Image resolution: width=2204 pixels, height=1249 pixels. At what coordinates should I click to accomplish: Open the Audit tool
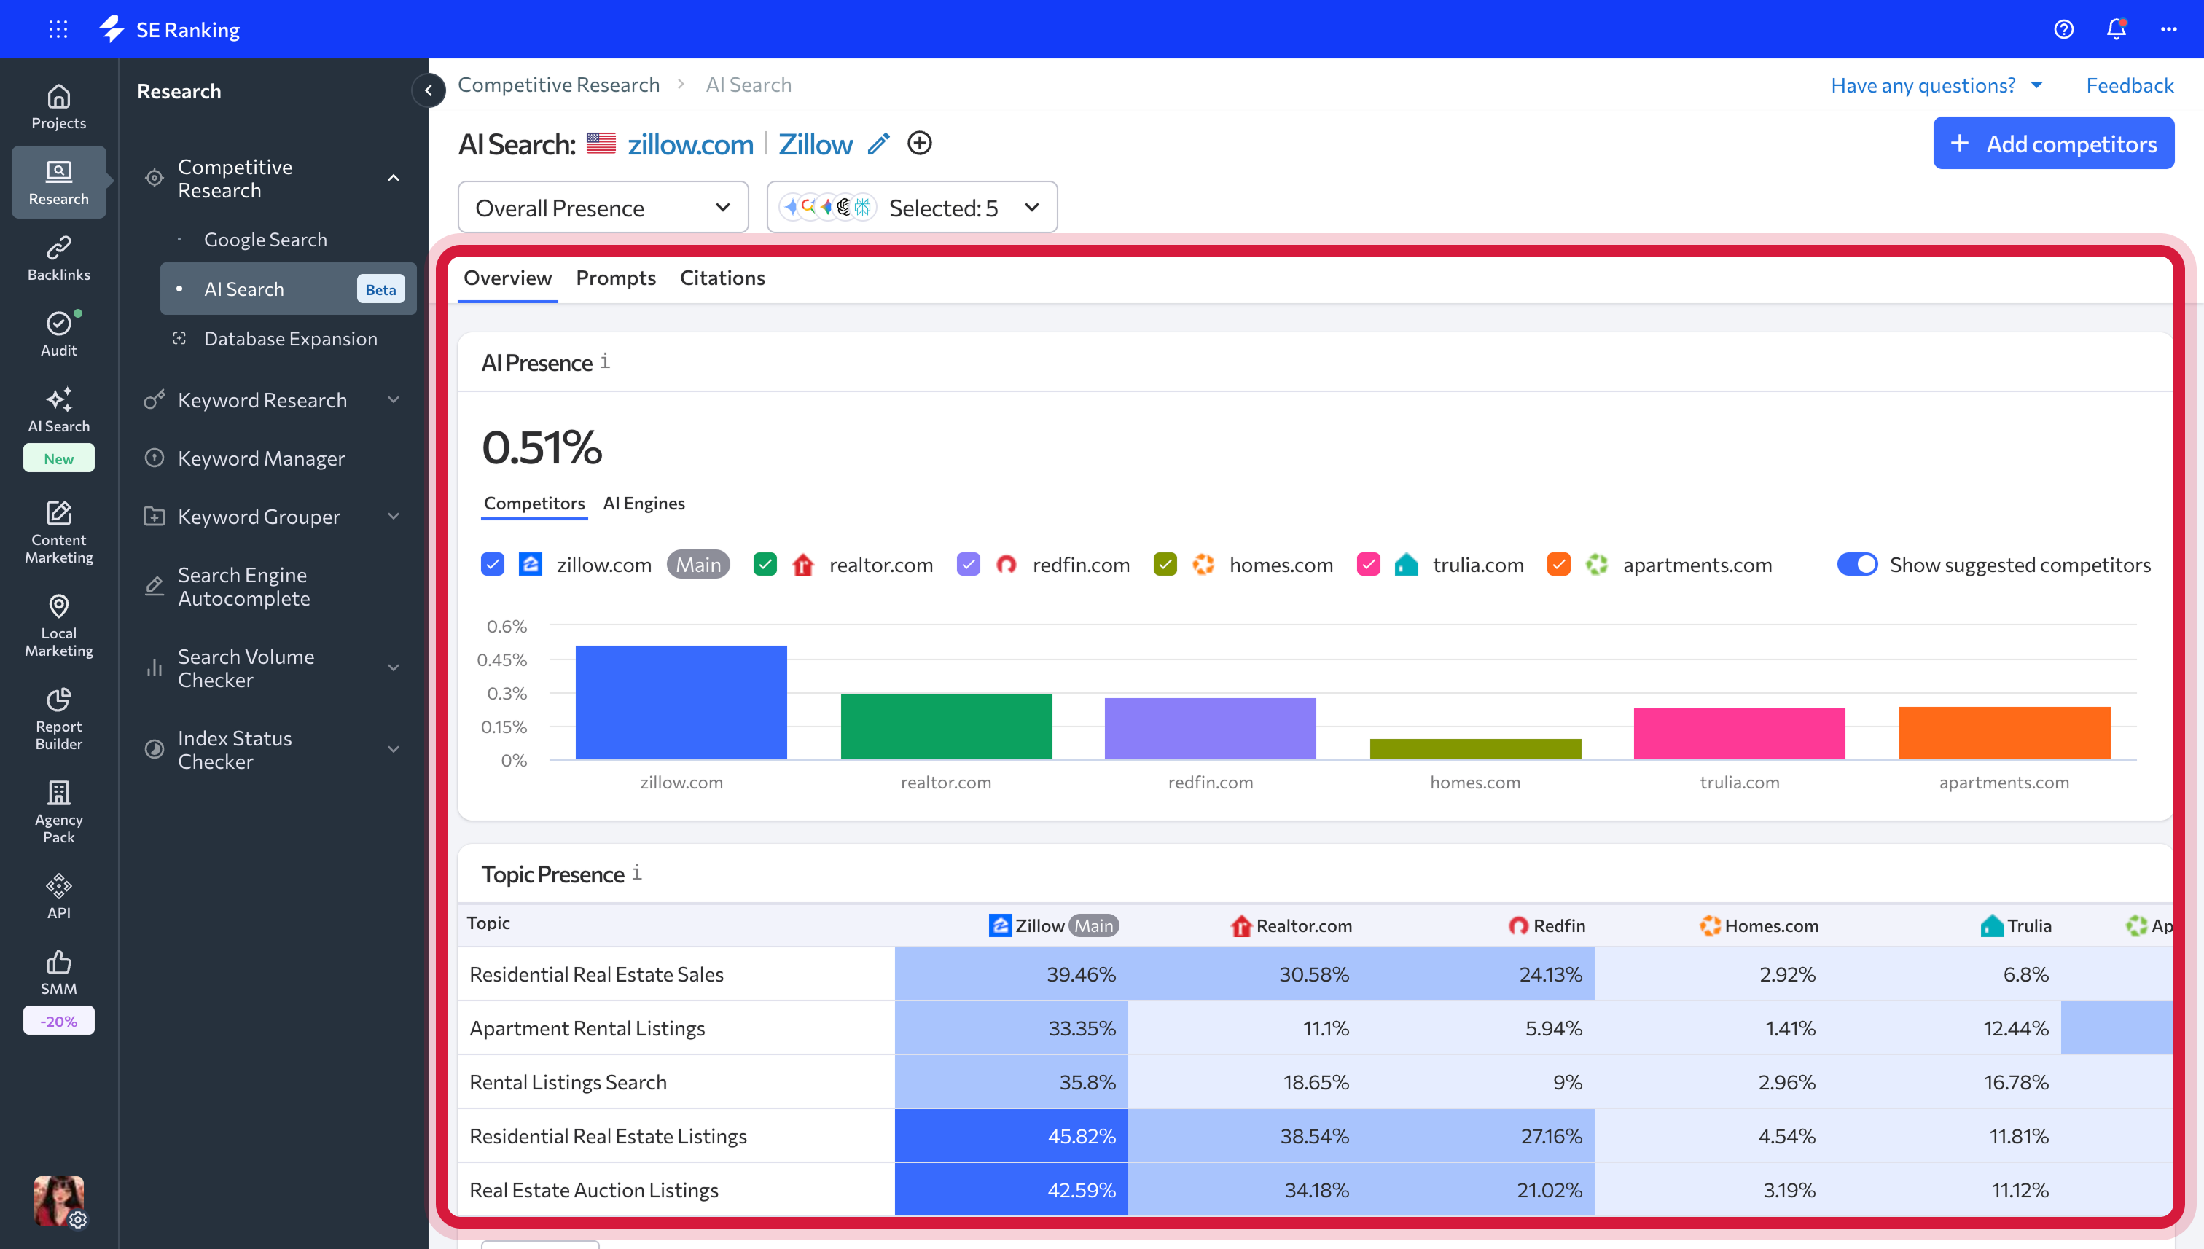tap(58, 334)
